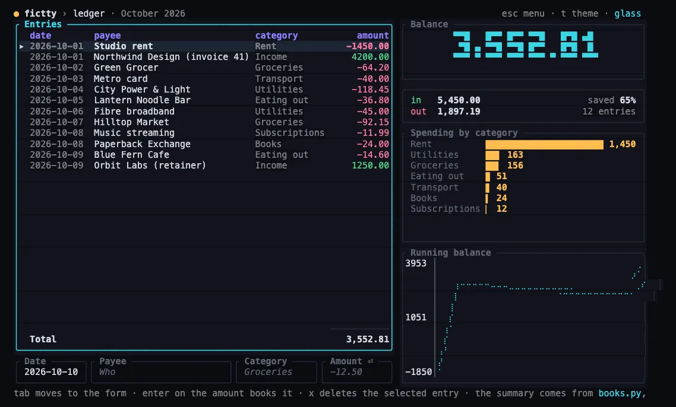Focus the Amount input field

coord(356,371)
